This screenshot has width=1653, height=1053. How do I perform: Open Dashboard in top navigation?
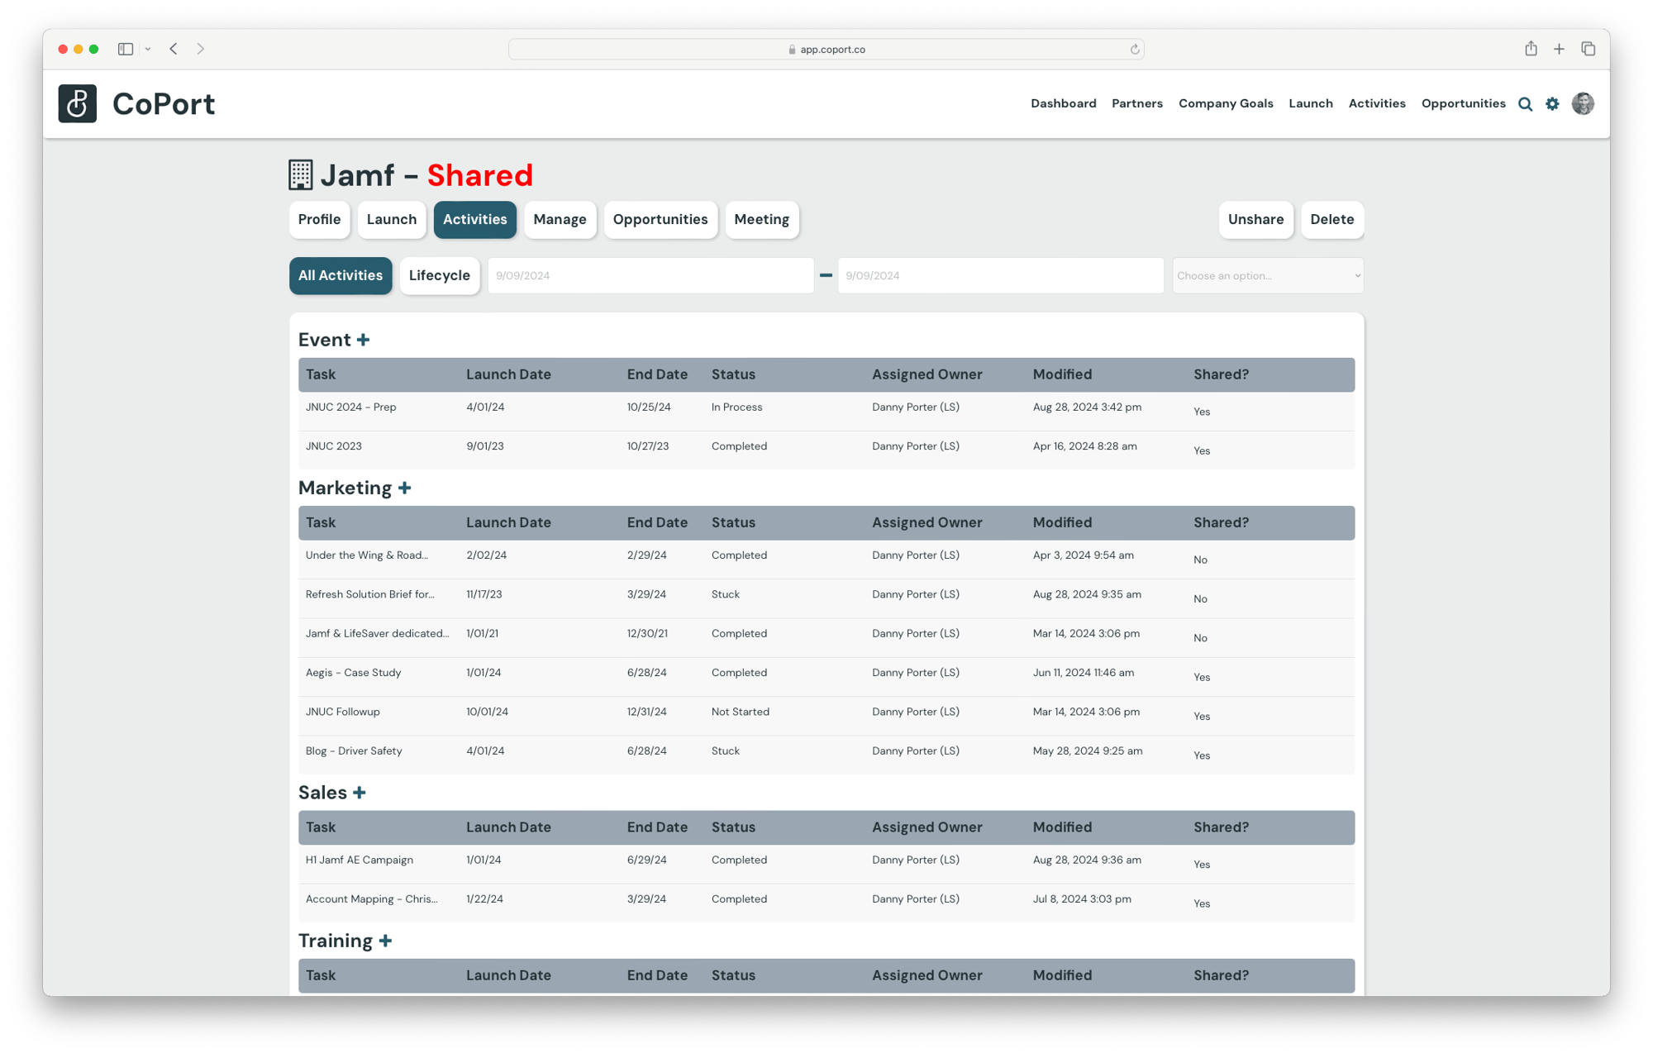pyautogui.click(x=1063, y=103)
